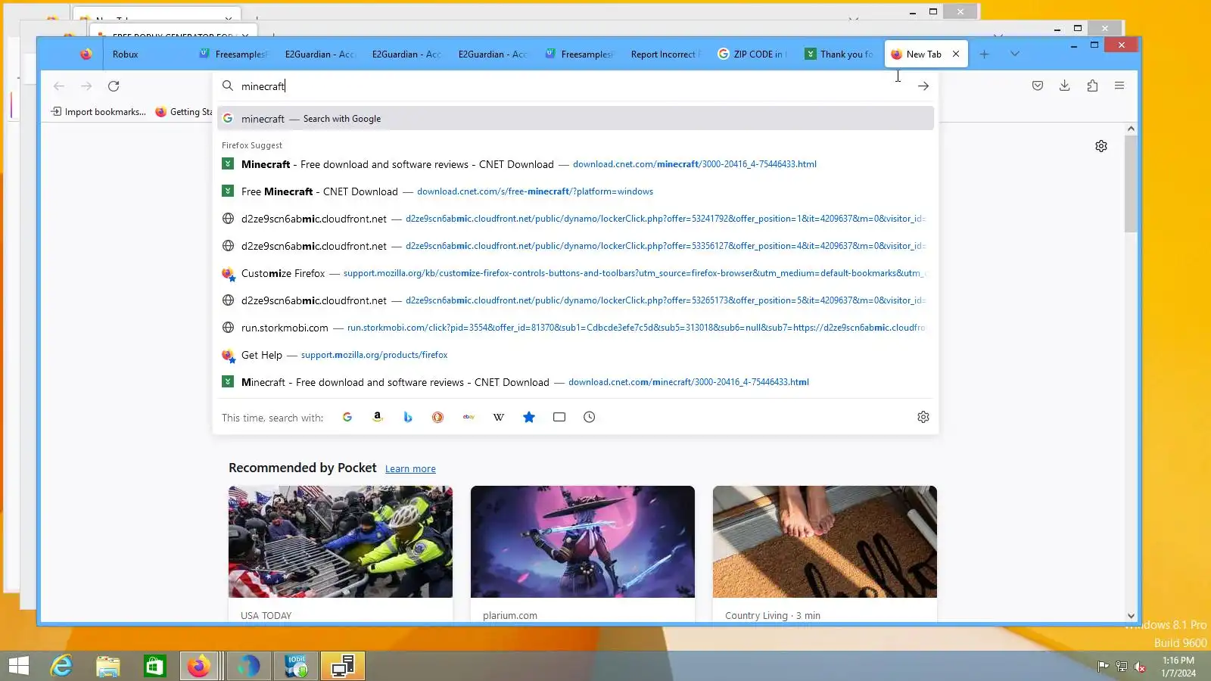Open first Minecraft CNET free download suggestion
1211x681 pixels.
point(575,164)
